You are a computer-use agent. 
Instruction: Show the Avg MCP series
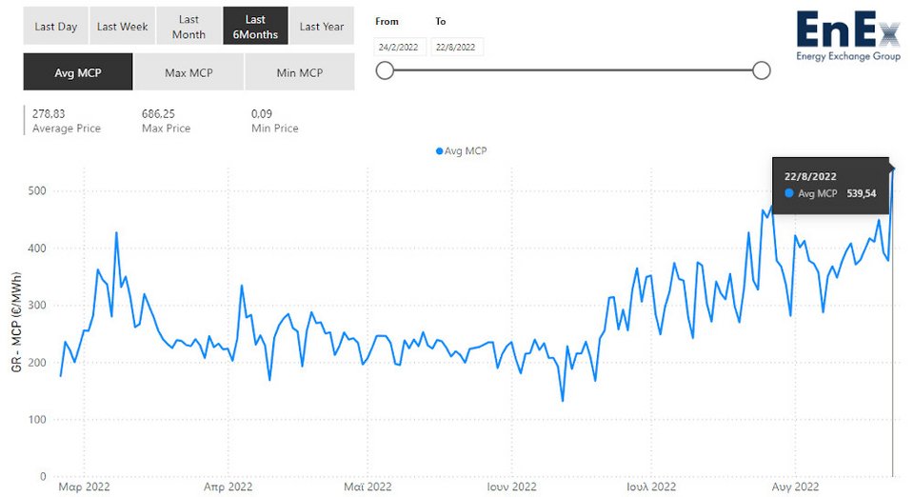78,72
